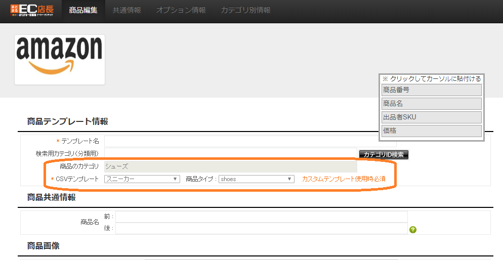
Task: Expand the CSVテンプレート dropdown showing スニーカー
Action: (x=142, y=179)
